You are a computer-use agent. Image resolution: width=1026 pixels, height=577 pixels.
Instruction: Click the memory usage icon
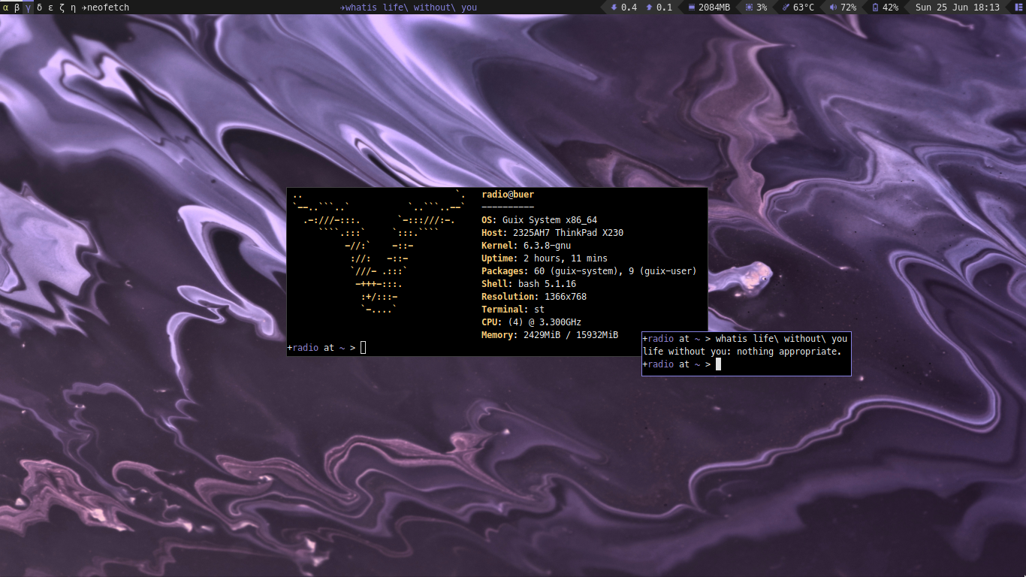click(692, 7)
